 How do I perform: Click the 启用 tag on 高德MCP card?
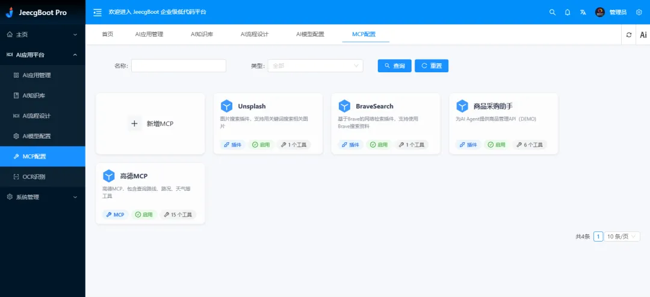pyautogui.click(x=144, y=214)
